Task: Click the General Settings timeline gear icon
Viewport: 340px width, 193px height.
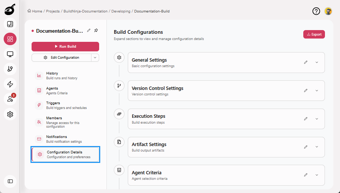Action: click(x=119, y=57)
